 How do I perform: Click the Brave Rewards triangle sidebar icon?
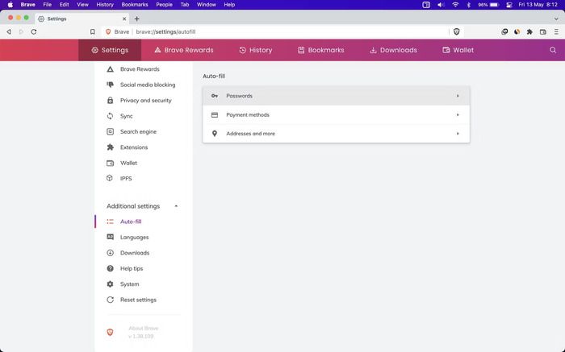[111, 69]
